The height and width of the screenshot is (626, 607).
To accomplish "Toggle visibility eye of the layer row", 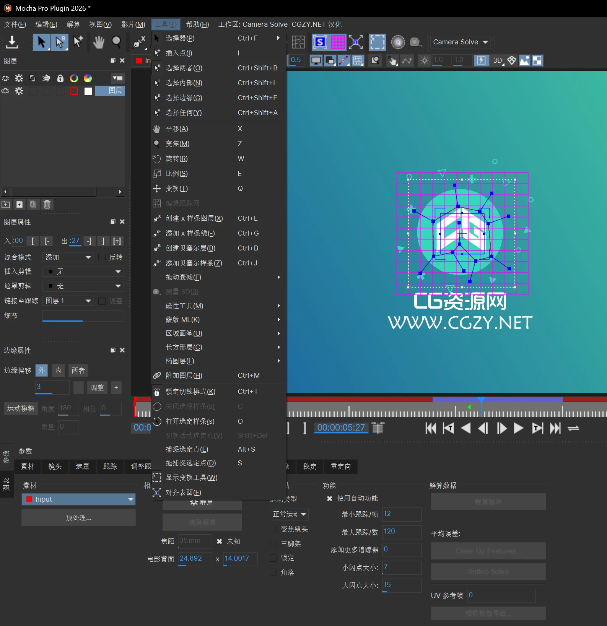I will click(x=5, y=91).
